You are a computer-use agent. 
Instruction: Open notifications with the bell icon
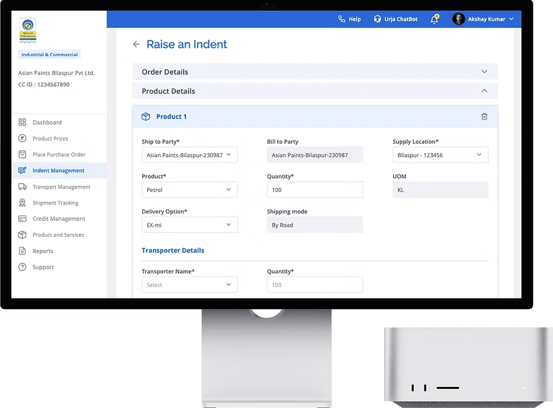434,19
